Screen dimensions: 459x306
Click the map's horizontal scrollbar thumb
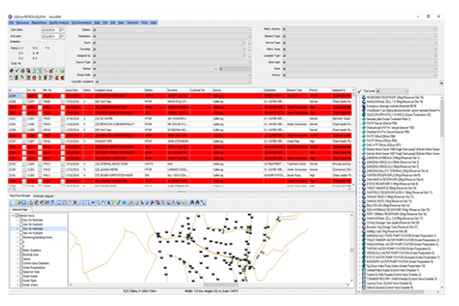point(221,284)
